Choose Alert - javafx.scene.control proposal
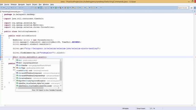The width and height of the screenshot is (196, 110). 38,60
